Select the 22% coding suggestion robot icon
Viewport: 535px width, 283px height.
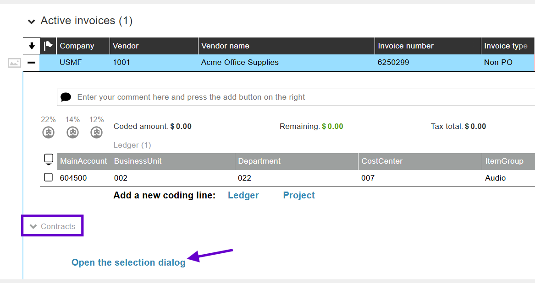[x=49, y=132]
